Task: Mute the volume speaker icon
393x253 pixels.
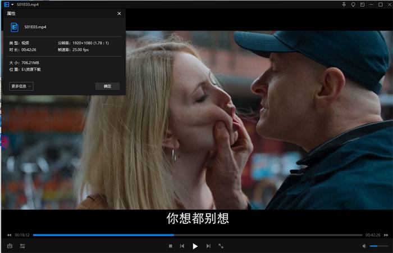Action: click(x=364, y=246)
